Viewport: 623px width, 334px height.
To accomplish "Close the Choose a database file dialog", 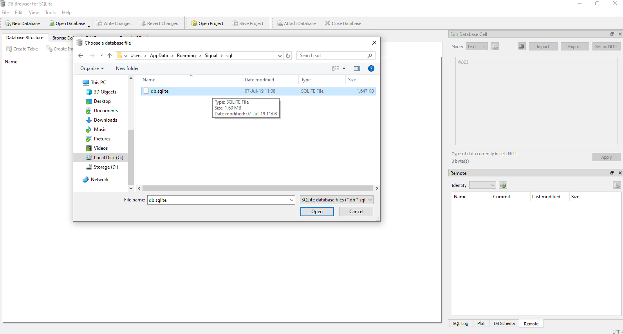I will (374, 43).
